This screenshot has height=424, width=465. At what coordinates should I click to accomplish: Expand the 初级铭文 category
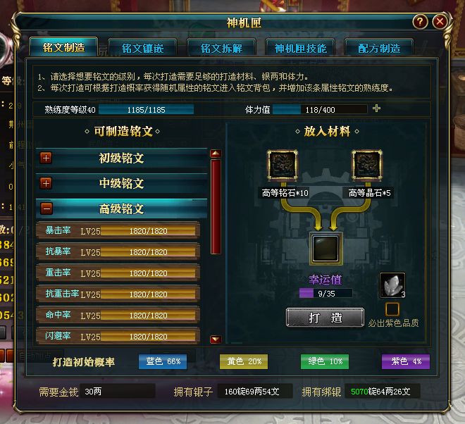pos(46,158)
